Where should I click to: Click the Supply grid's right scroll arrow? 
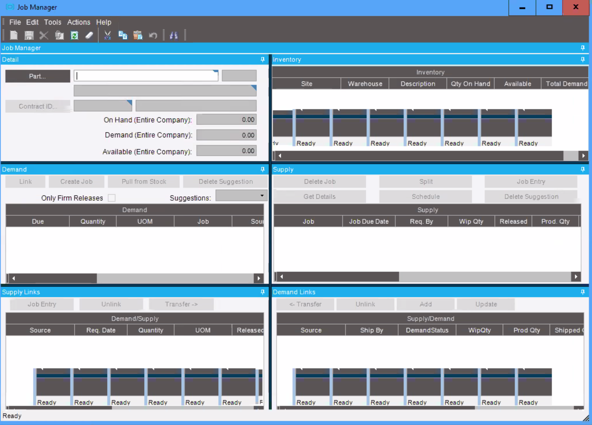point(575,277)
